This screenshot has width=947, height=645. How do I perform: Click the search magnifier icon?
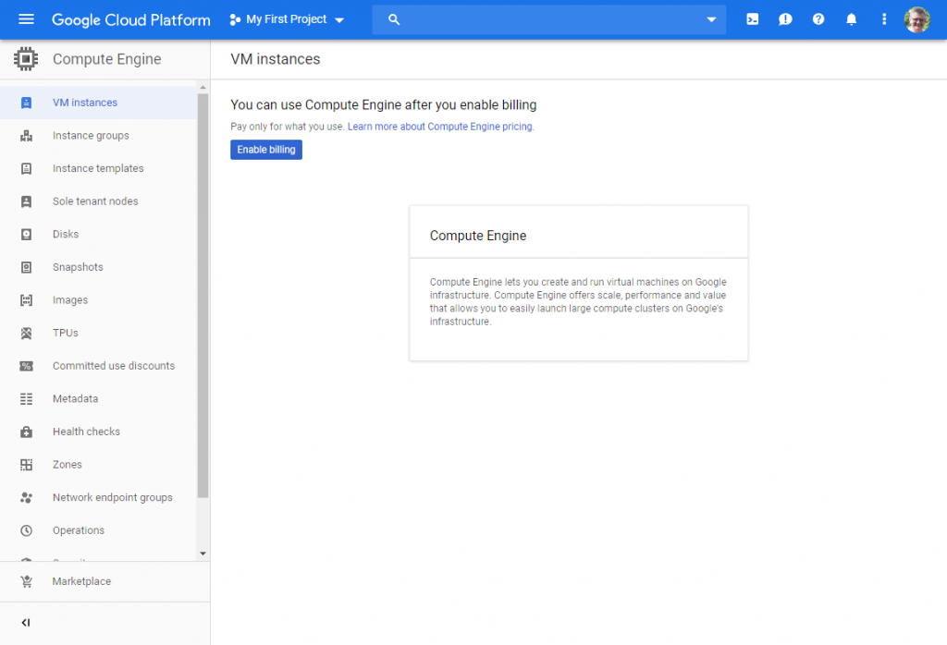tap(394, 19)
